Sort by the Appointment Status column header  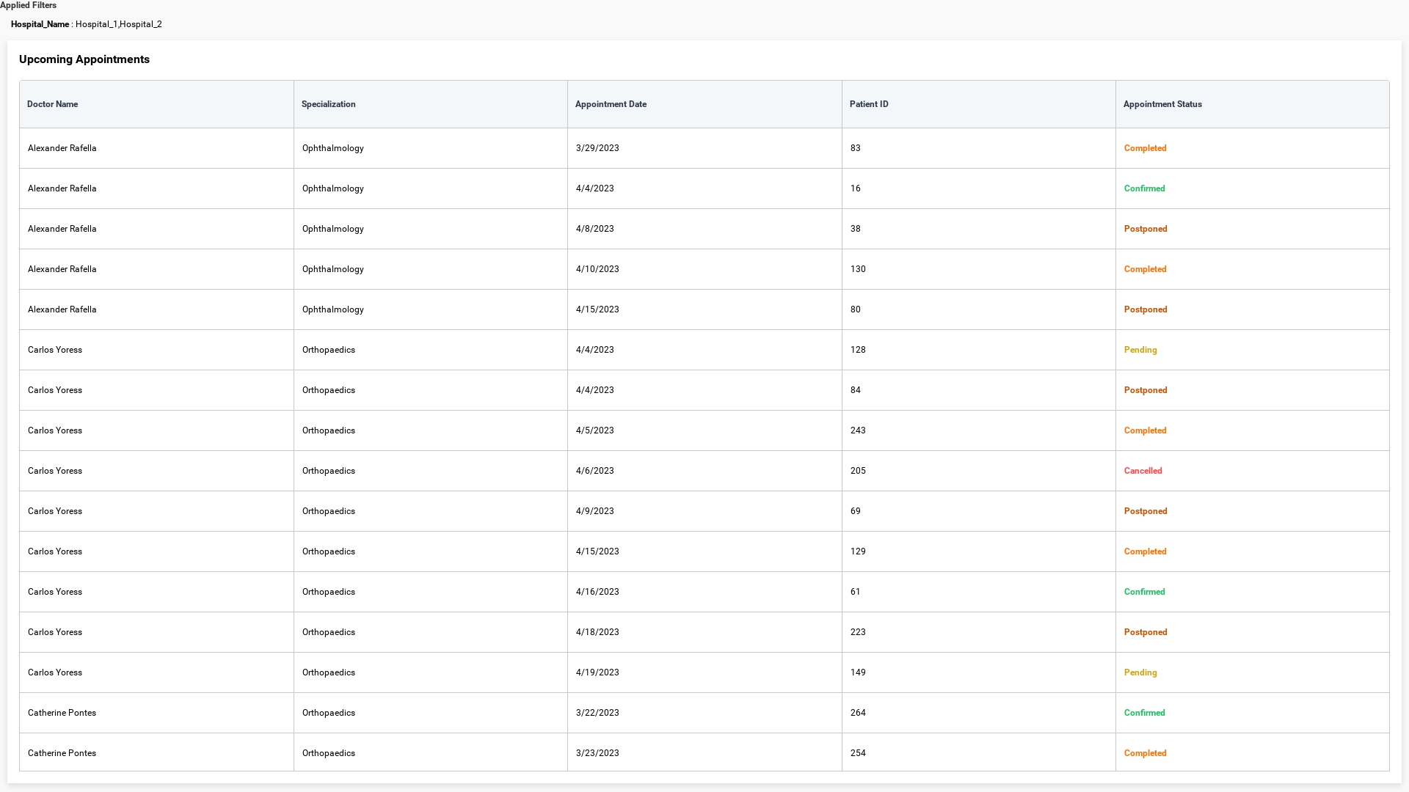[1162, 104]
